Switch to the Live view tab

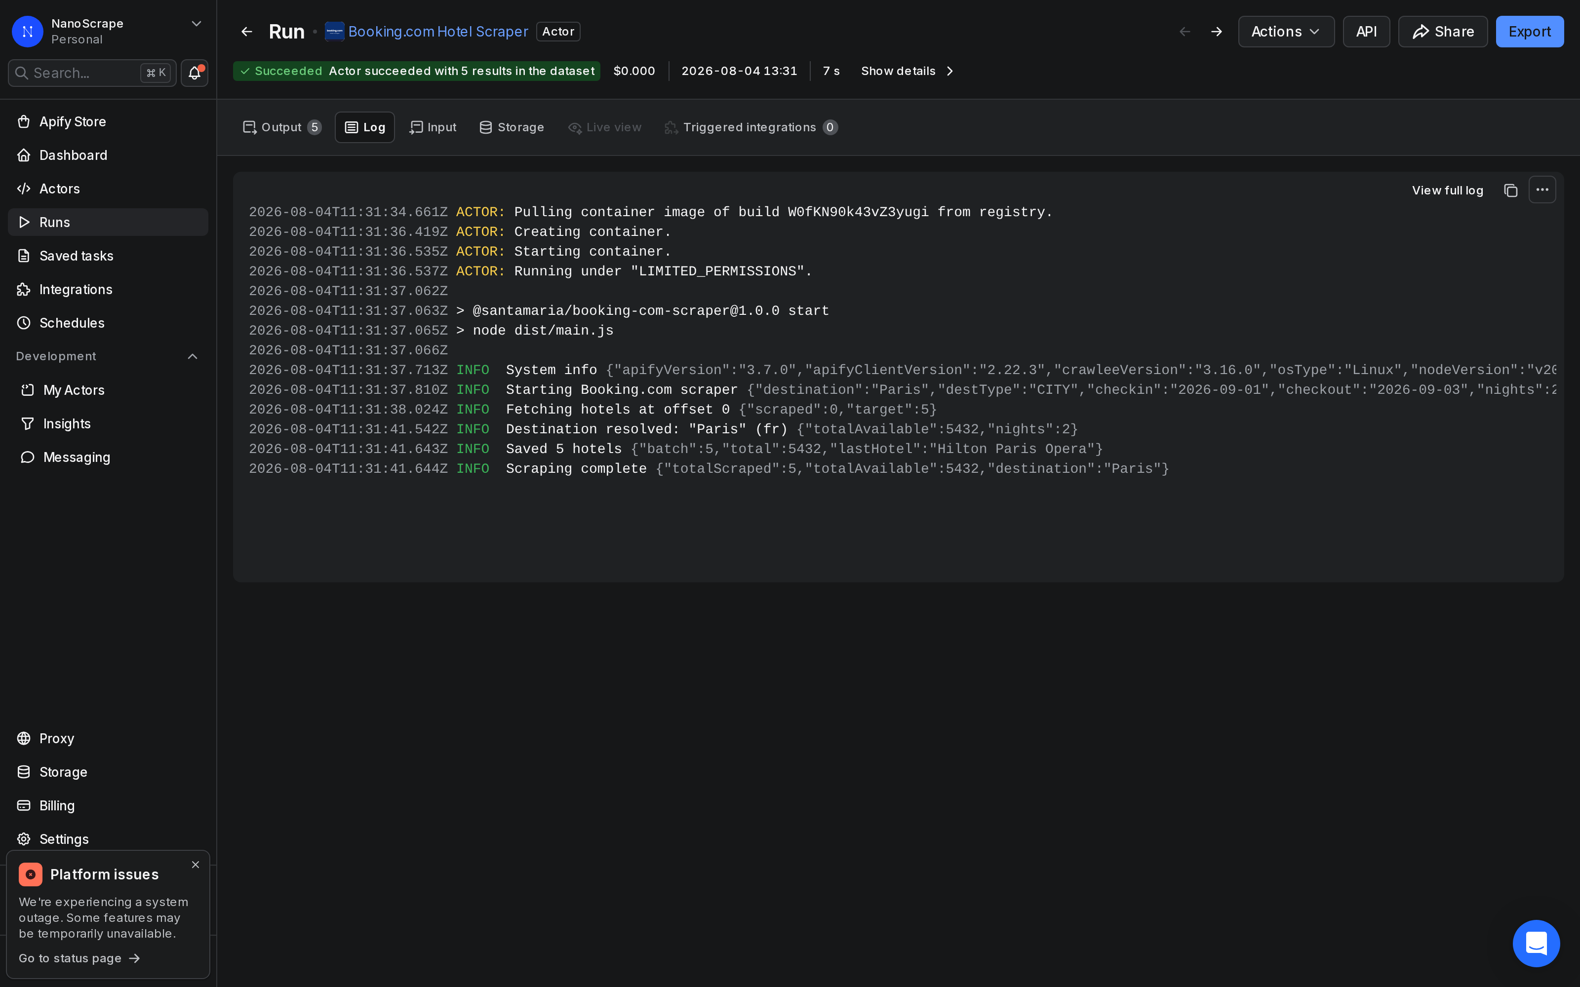tap(604, 127)
